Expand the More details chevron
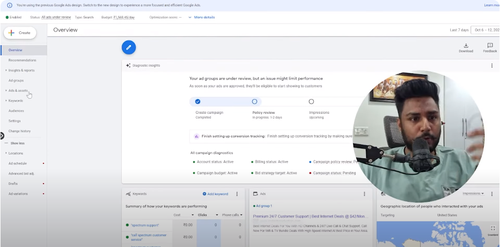 point(190,17)
